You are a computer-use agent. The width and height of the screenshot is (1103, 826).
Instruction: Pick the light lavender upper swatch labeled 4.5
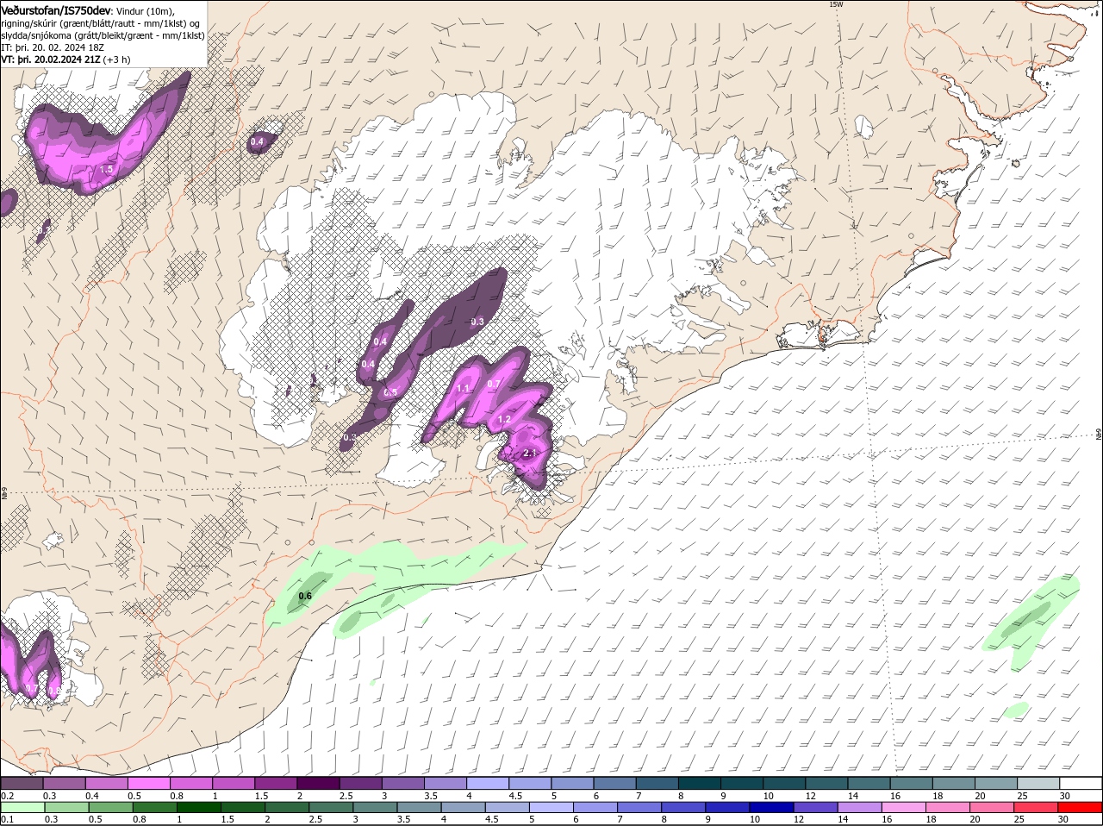530,783
